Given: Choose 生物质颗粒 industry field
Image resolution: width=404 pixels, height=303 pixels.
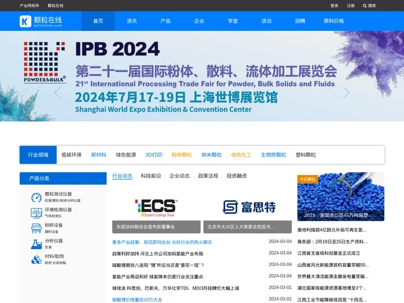Looking at the screenshot, I should click(274, 155).
